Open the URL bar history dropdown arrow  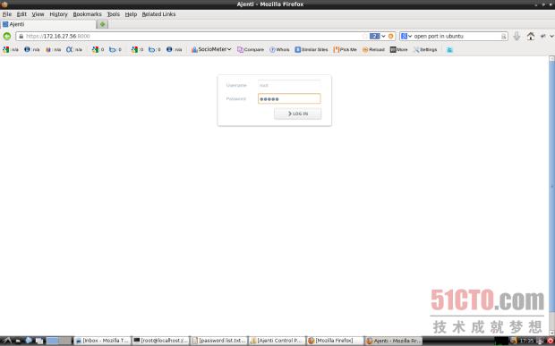pos(383,36)
